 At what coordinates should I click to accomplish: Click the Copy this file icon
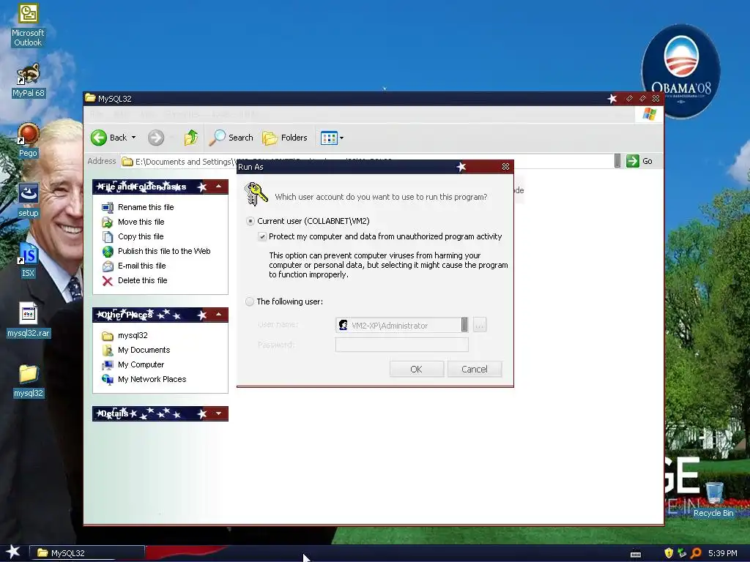click(x=108, y=236)
